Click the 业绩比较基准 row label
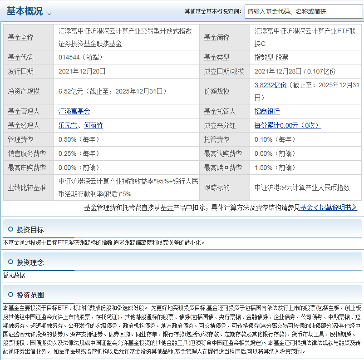Screen dimensions: 364x360 tap(27, 187)
